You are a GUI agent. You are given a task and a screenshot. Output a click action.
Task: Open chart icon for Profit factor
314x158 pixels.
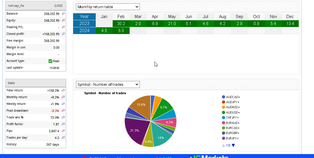63,124
